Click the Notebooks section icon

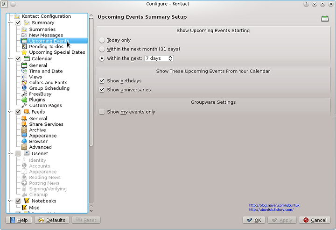pos(27,201)
